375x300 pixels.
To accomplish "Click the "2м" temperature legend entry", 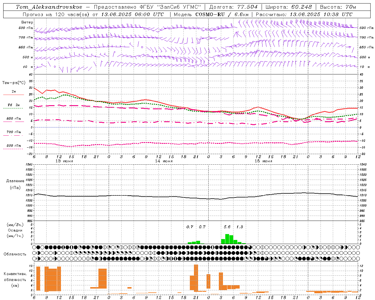I will click(x=14, y=92).
